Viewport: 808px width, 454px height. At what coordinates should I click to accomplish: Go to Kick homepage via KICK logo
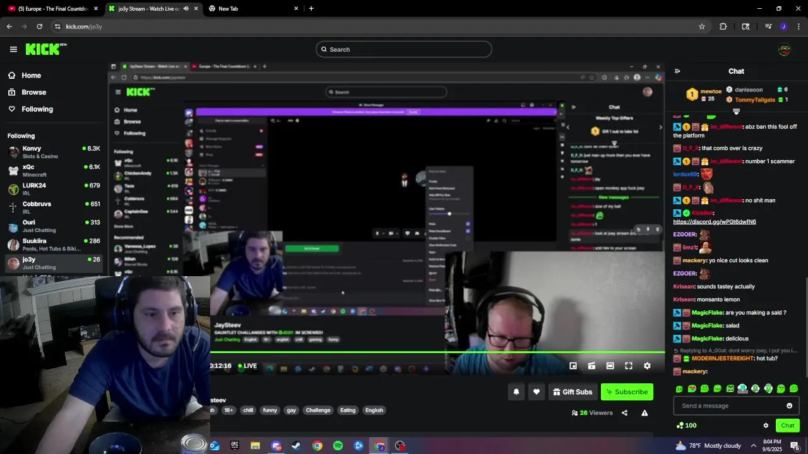[x=46, y=49]
